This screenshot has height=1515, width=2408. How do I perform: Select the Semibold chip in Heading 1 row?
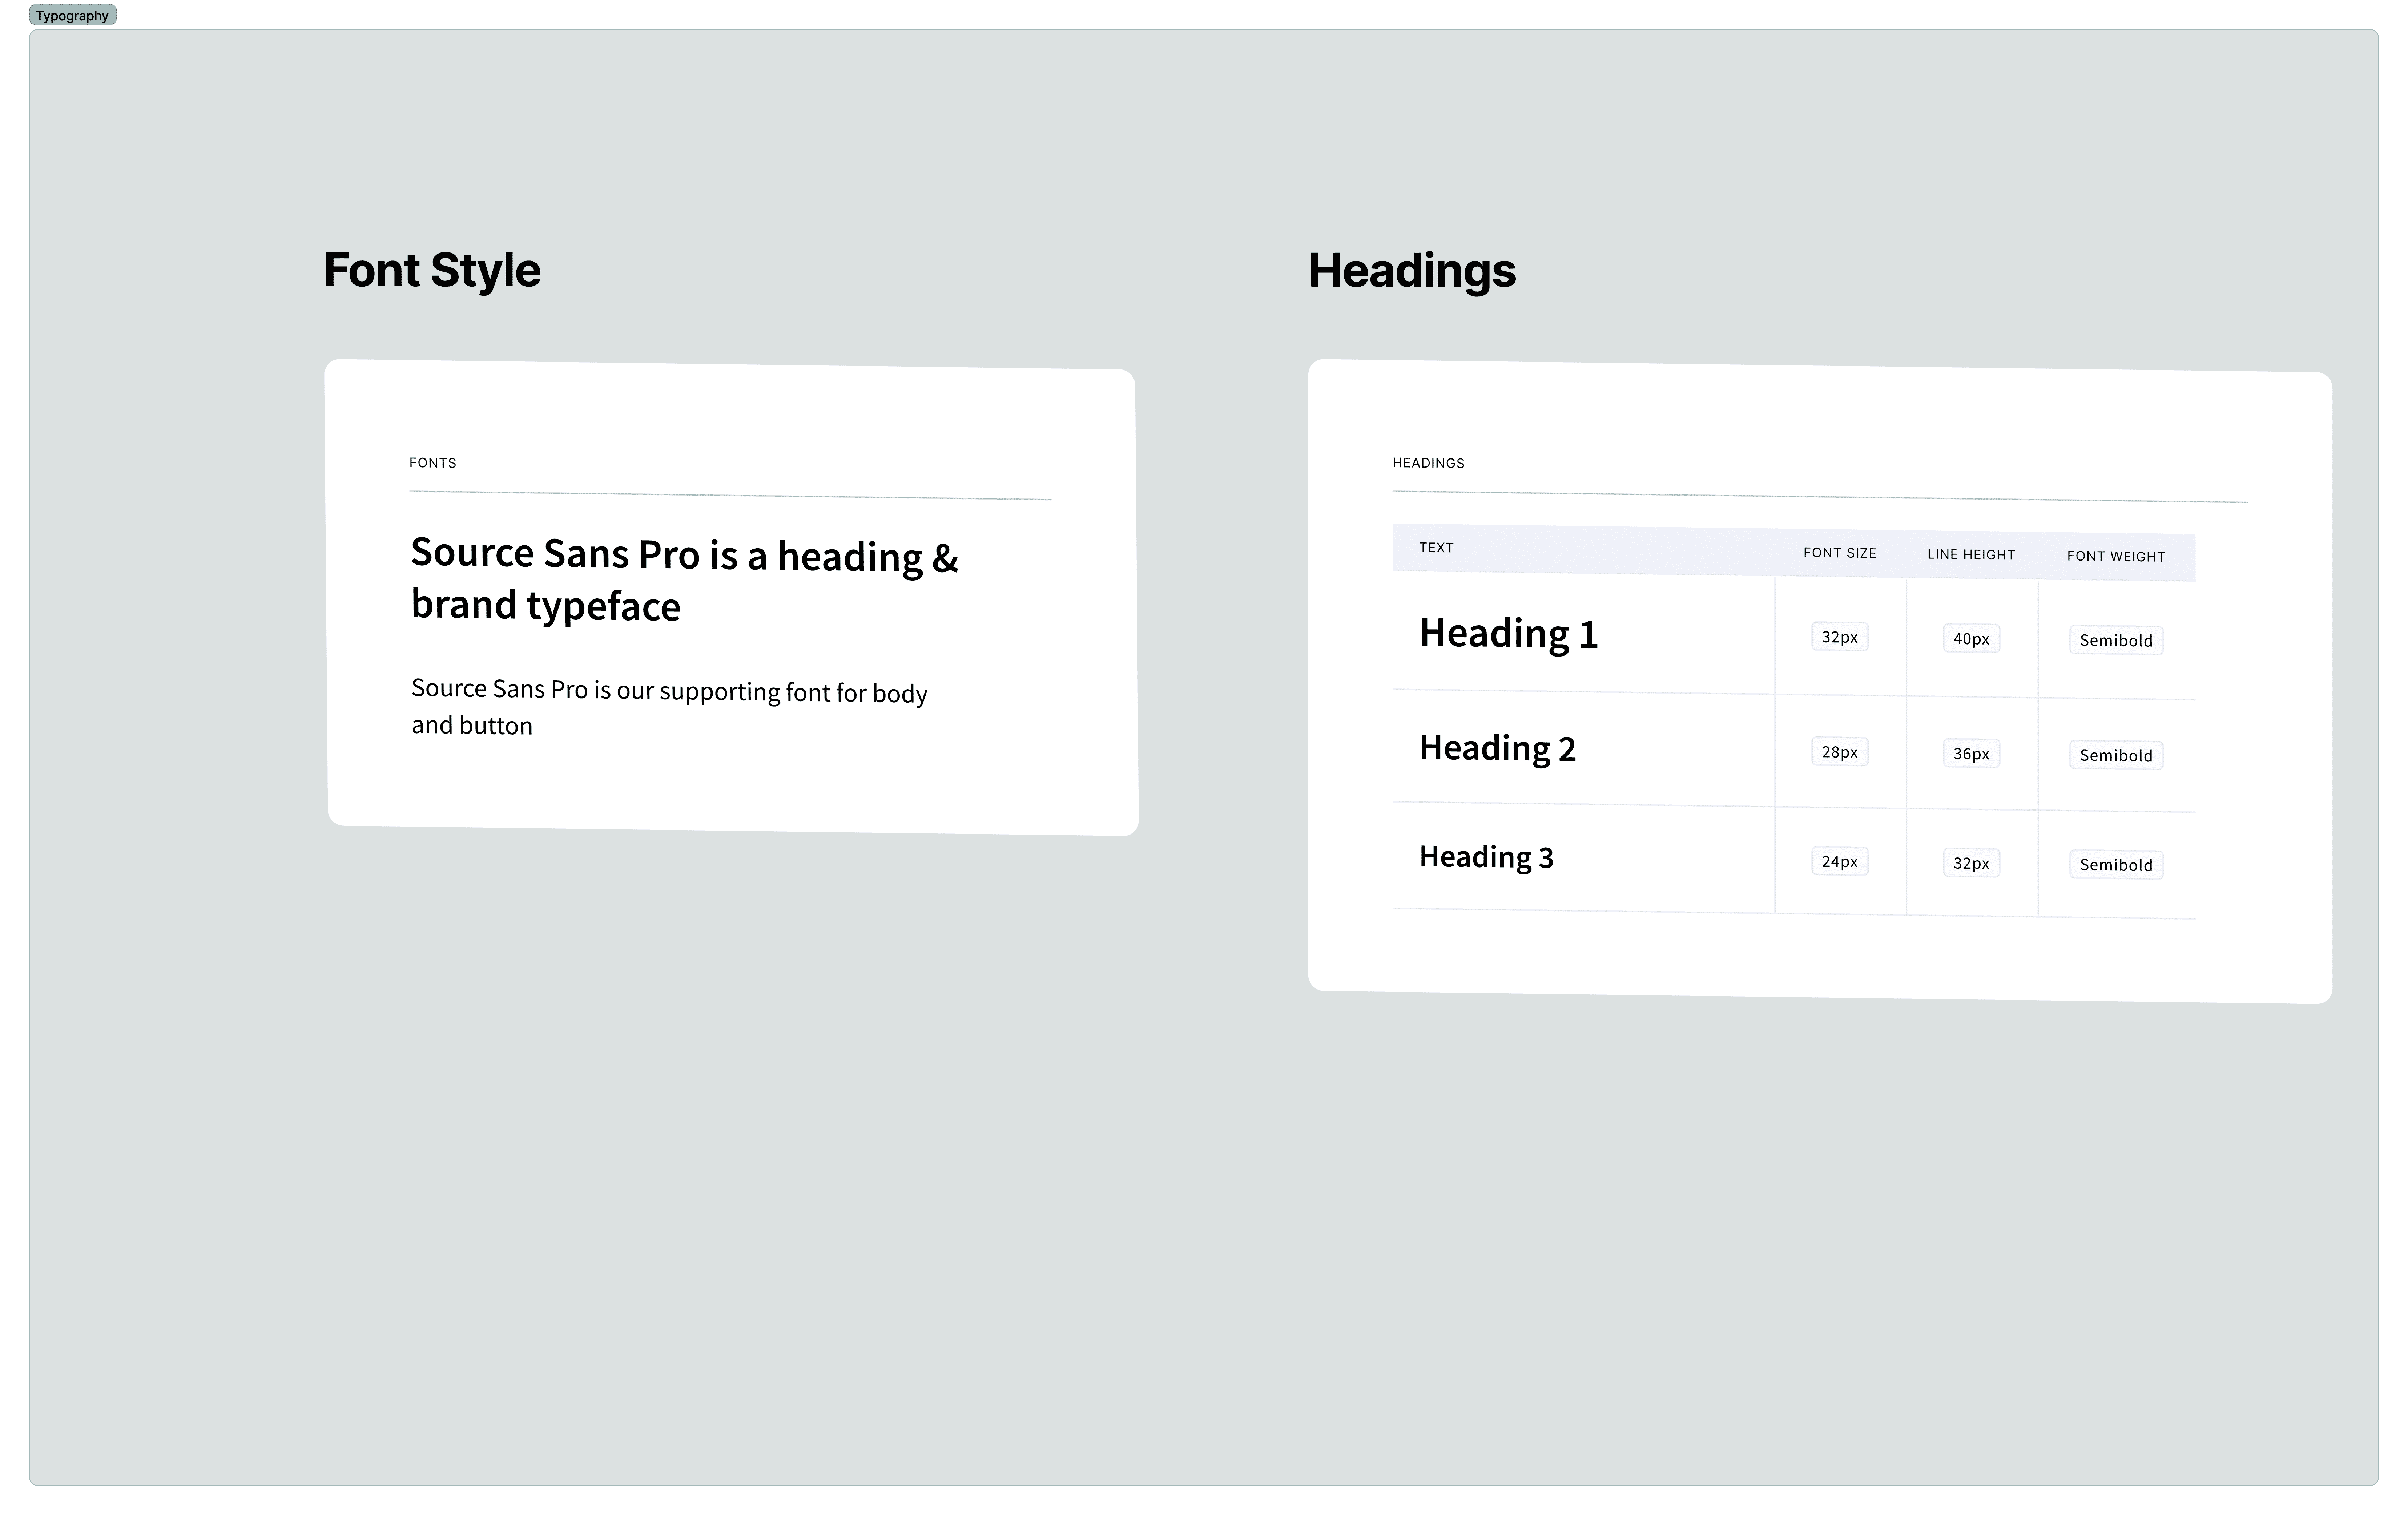pos(2116,641)
